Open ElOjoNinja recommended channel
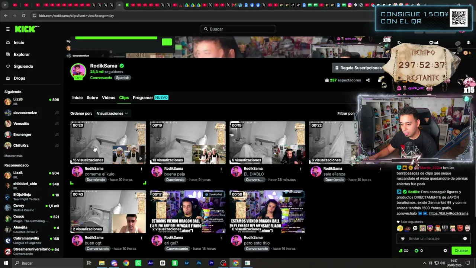 [32, 197]
